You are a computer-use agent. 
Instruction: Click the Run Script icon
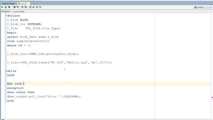[6, 7]
